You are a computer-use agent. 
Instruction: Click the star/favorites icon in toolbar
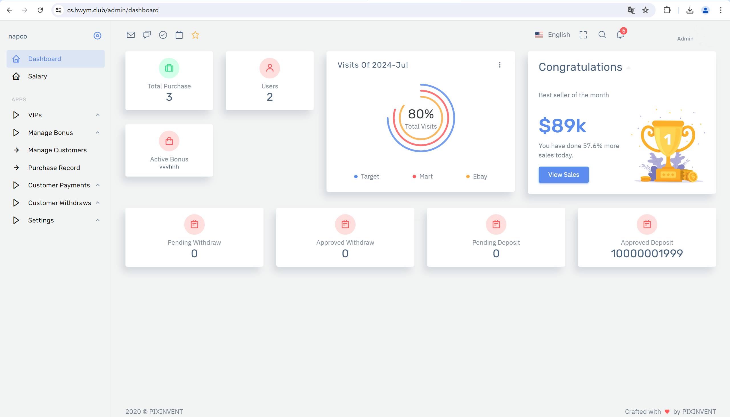point(196,35)
